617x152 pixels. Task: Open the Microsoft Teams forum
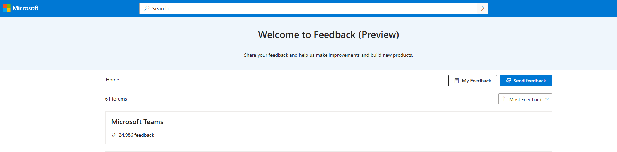(x=137, y=122)
